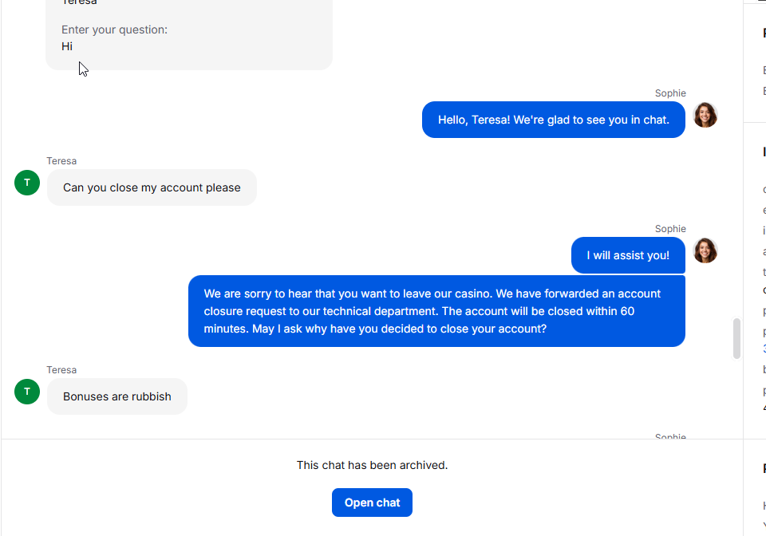Click the Sophie name label above the greeting
Image resolution: width=766 pixels, height=536 pixels.
pyautogui.click(x=670, y=93)
